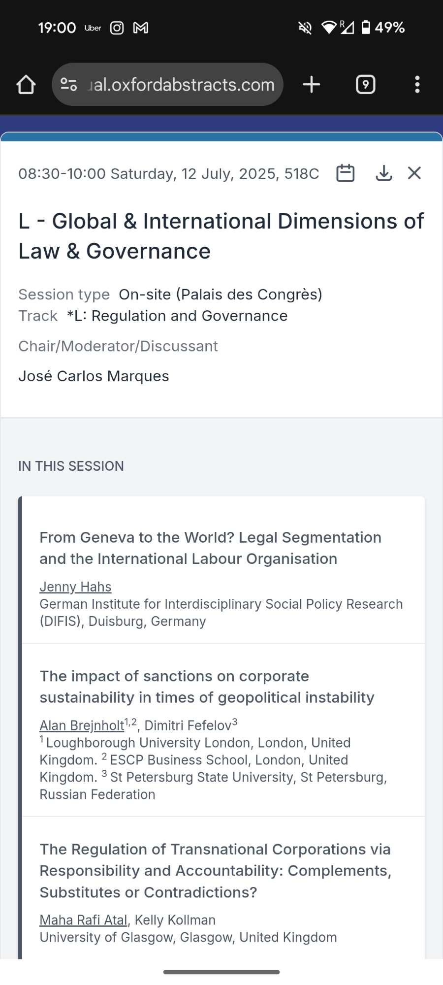Open the browser three-dot menu
443x985 pixels.
click(417, 85)
